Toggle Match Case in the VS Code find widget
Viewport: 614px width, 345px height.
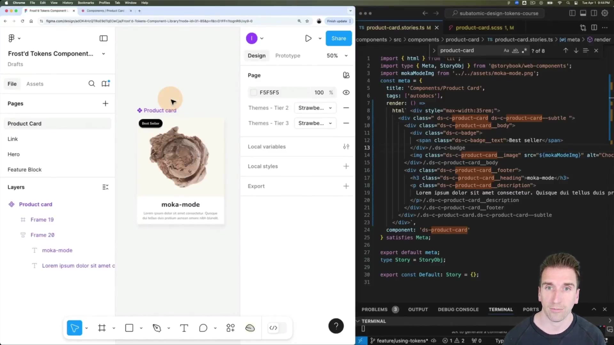(x=506, y=50)
